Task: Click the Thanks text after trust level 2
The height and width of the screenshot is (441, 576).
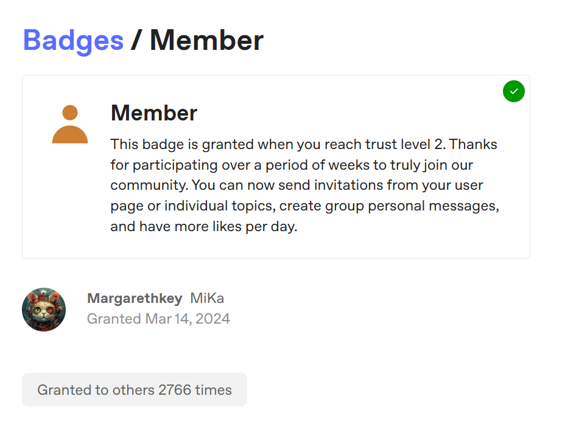Action: tap(474, 144)
